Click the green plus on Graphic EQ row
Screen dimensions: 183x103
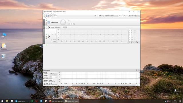click(x=46, y=35)
